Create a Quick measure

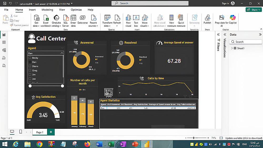[x=181, y=21]
